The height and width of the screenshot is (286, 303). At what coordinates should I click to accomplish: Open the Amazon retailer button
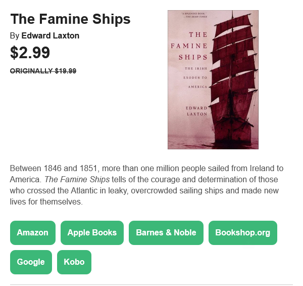click(33, 233)
